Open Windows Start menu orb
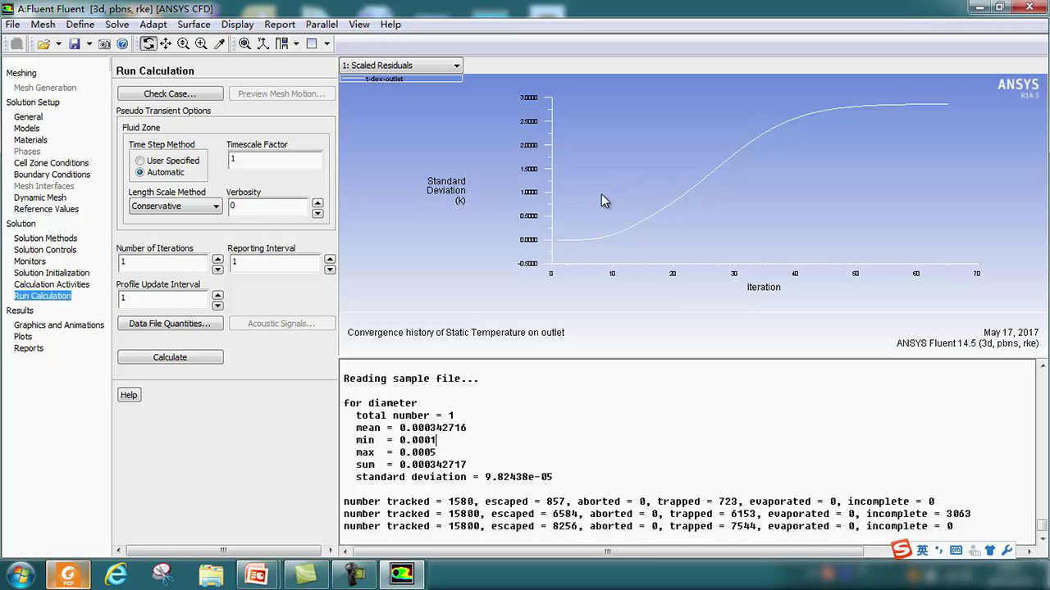1050x590 pixels. pyautogui.click(x=20, y=574)
